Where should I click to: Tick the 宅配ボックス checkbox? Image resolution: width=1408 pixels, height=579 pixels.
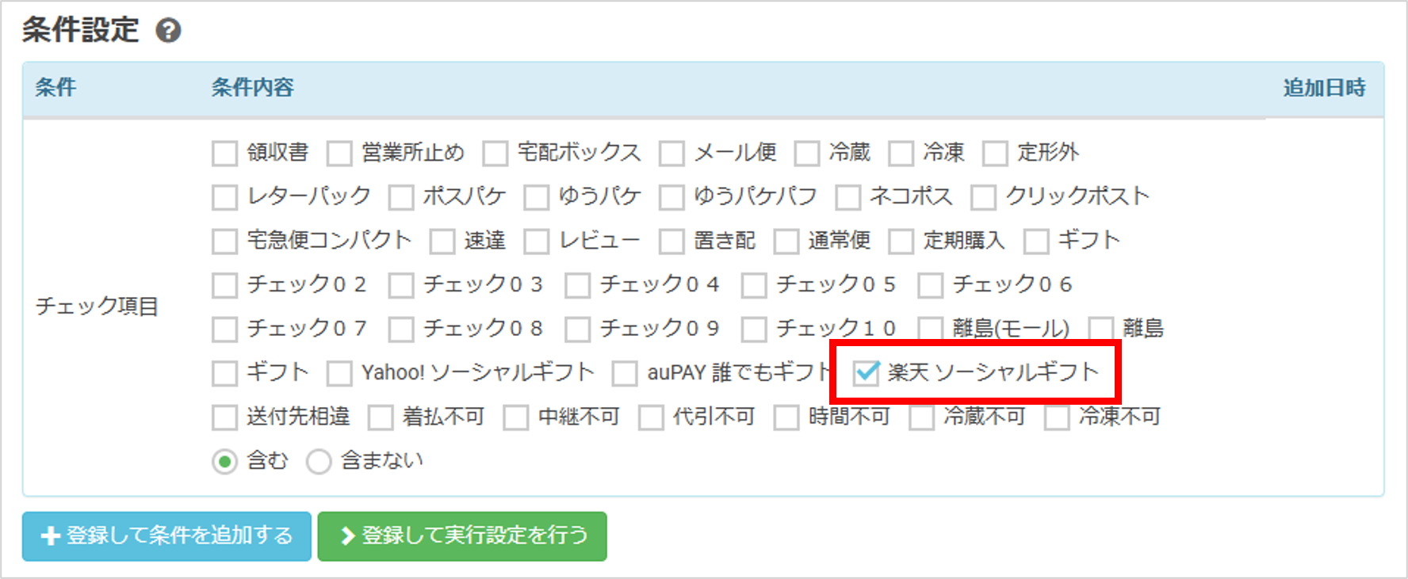[x=495, y=153]
